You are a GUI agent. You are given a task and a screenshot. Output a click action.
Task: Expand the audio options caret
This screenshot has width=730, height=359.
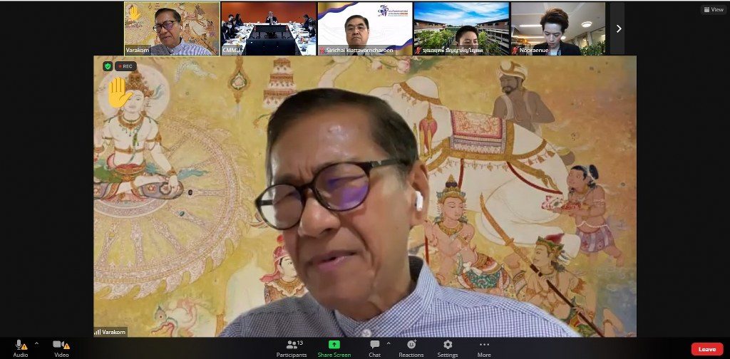(x=37, y=343)
